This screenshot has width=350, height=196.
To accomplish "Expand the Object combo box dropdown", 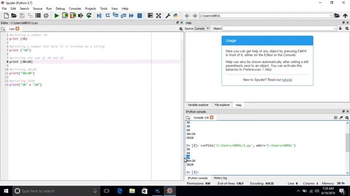I will pyautogui.click(x=335, y=28).
